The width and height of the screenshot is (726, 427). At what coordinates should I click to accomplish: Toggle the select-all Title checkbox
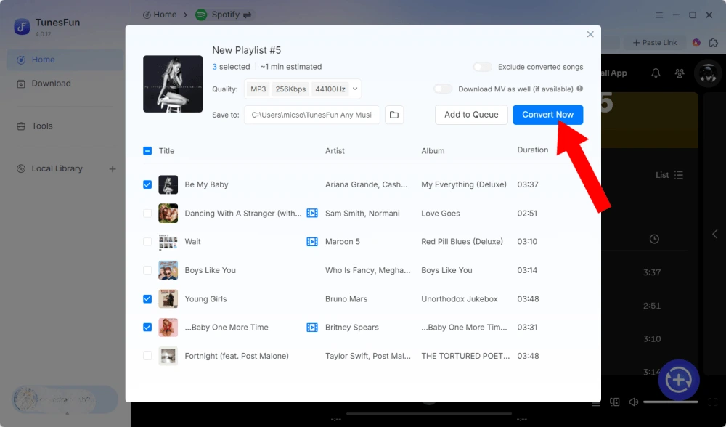point(147,150)
